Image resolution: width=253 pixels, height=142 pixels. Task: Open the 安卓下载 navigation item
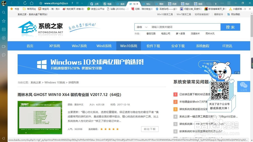[178, 46]
